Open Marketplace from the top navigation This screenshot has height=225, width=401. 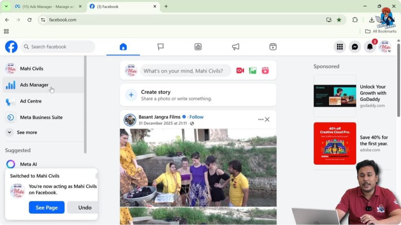point(198,46)
